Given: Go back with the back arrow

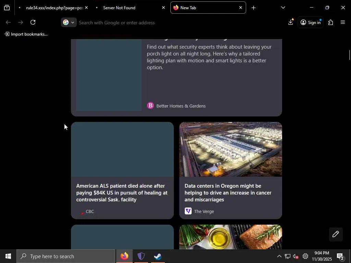Looking at the screenshot, I should (8, 22).
